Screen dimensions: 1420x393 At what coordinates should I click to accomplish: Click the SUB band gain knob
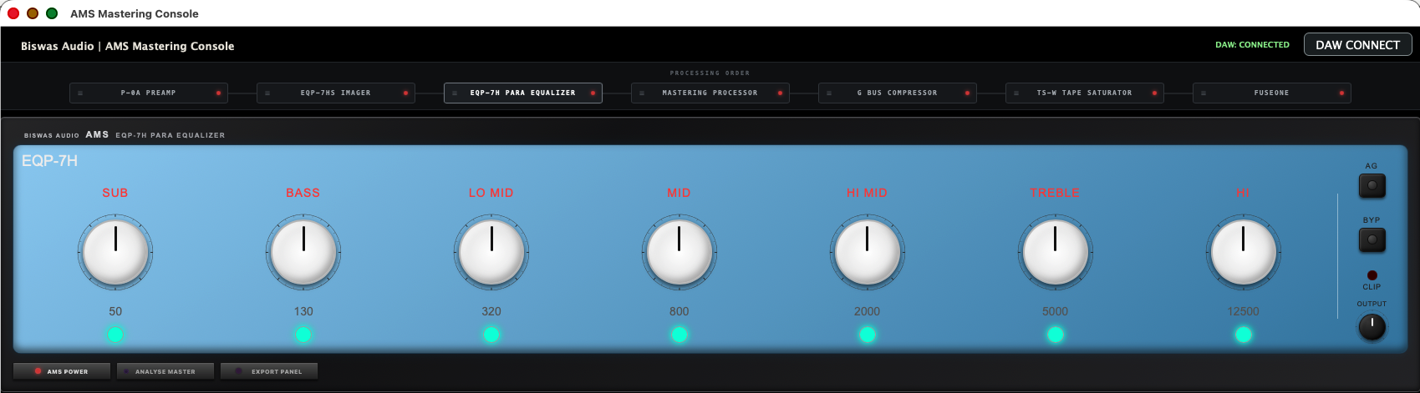115,251
